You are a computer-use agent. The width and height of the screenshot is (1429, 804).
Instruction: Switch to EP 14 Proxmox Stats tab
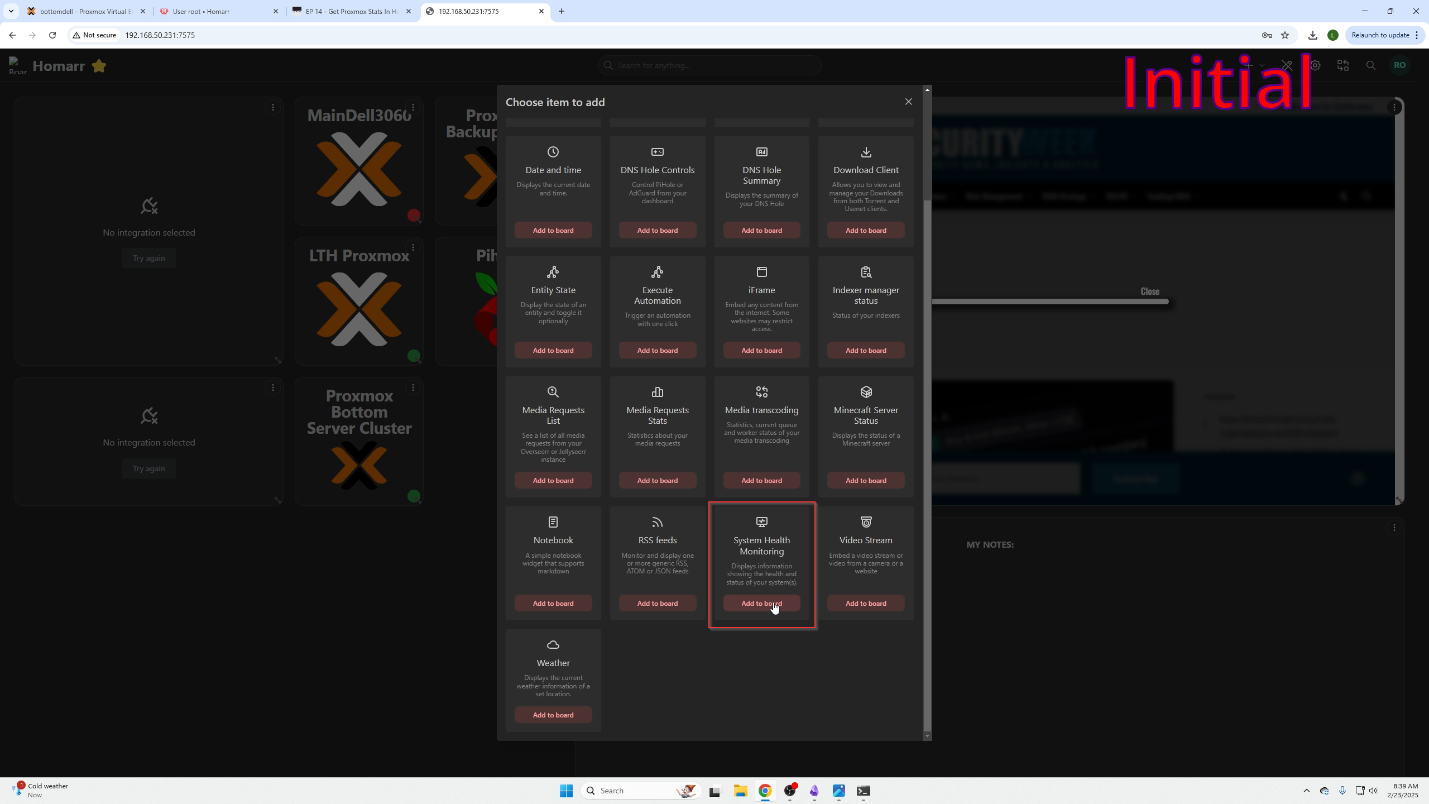351,11
